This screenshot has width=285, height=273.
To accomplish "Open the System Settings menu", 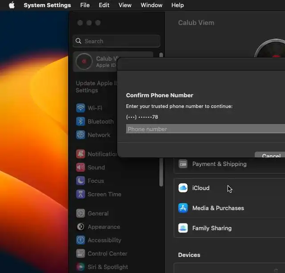I will coord(47,5).
